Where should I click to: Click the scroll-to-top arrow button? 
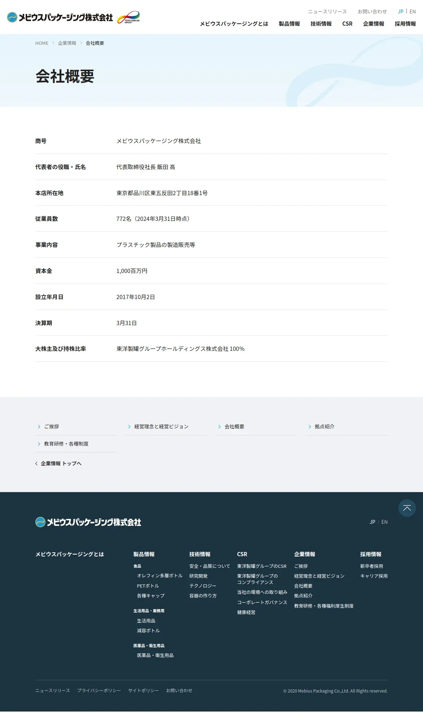pyautogui.click(x=407, y=508)
